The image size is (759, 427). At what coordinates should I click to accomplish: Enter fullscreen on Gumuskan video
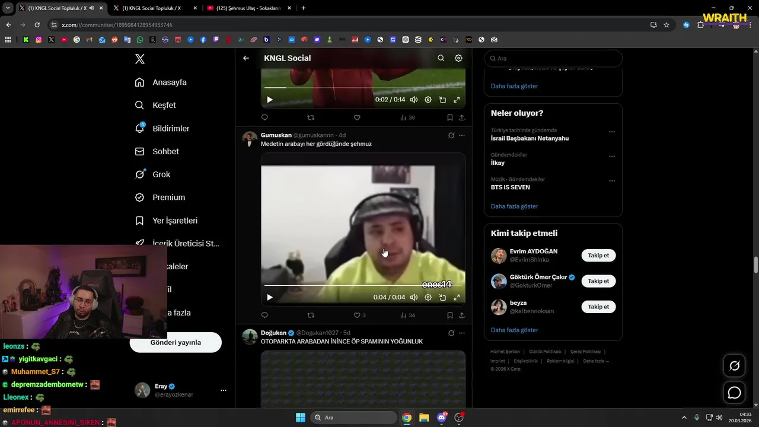(x=457, y=297)
